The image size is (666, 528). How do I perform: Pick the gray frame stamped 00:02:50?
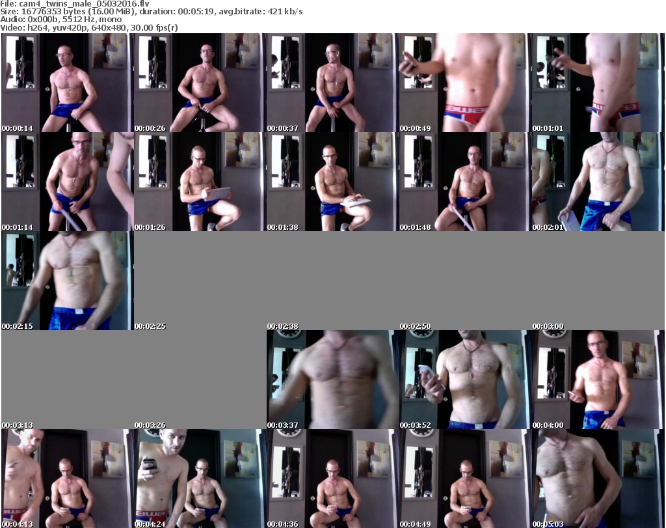point(465,281)
